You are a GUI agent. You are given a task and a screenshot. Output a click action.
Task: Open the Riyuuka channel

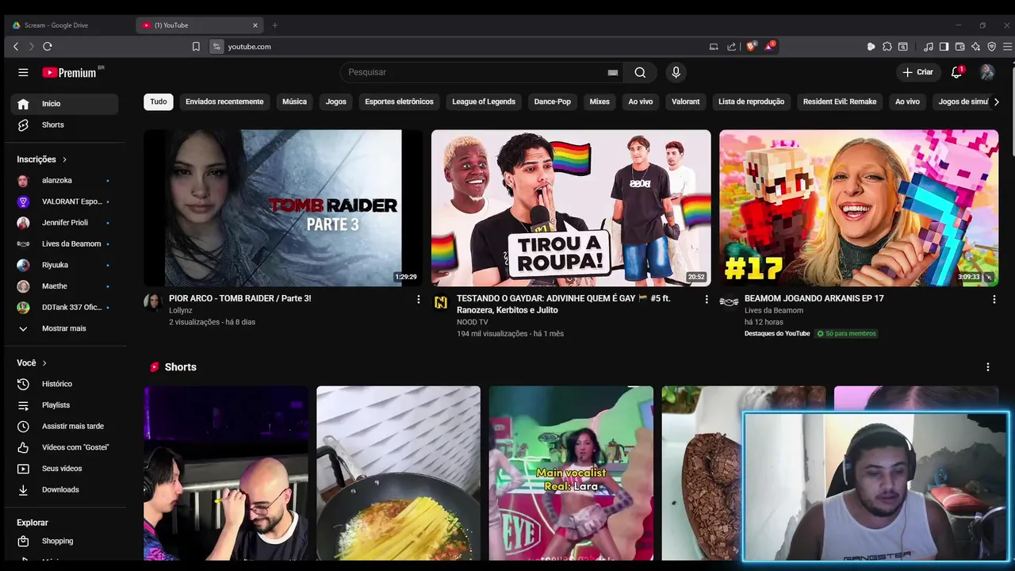click(x=64, y=265)
